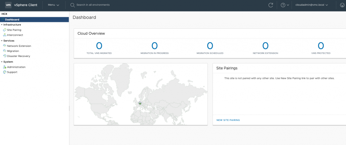Click the Migration icon

(x=5, y=51)
